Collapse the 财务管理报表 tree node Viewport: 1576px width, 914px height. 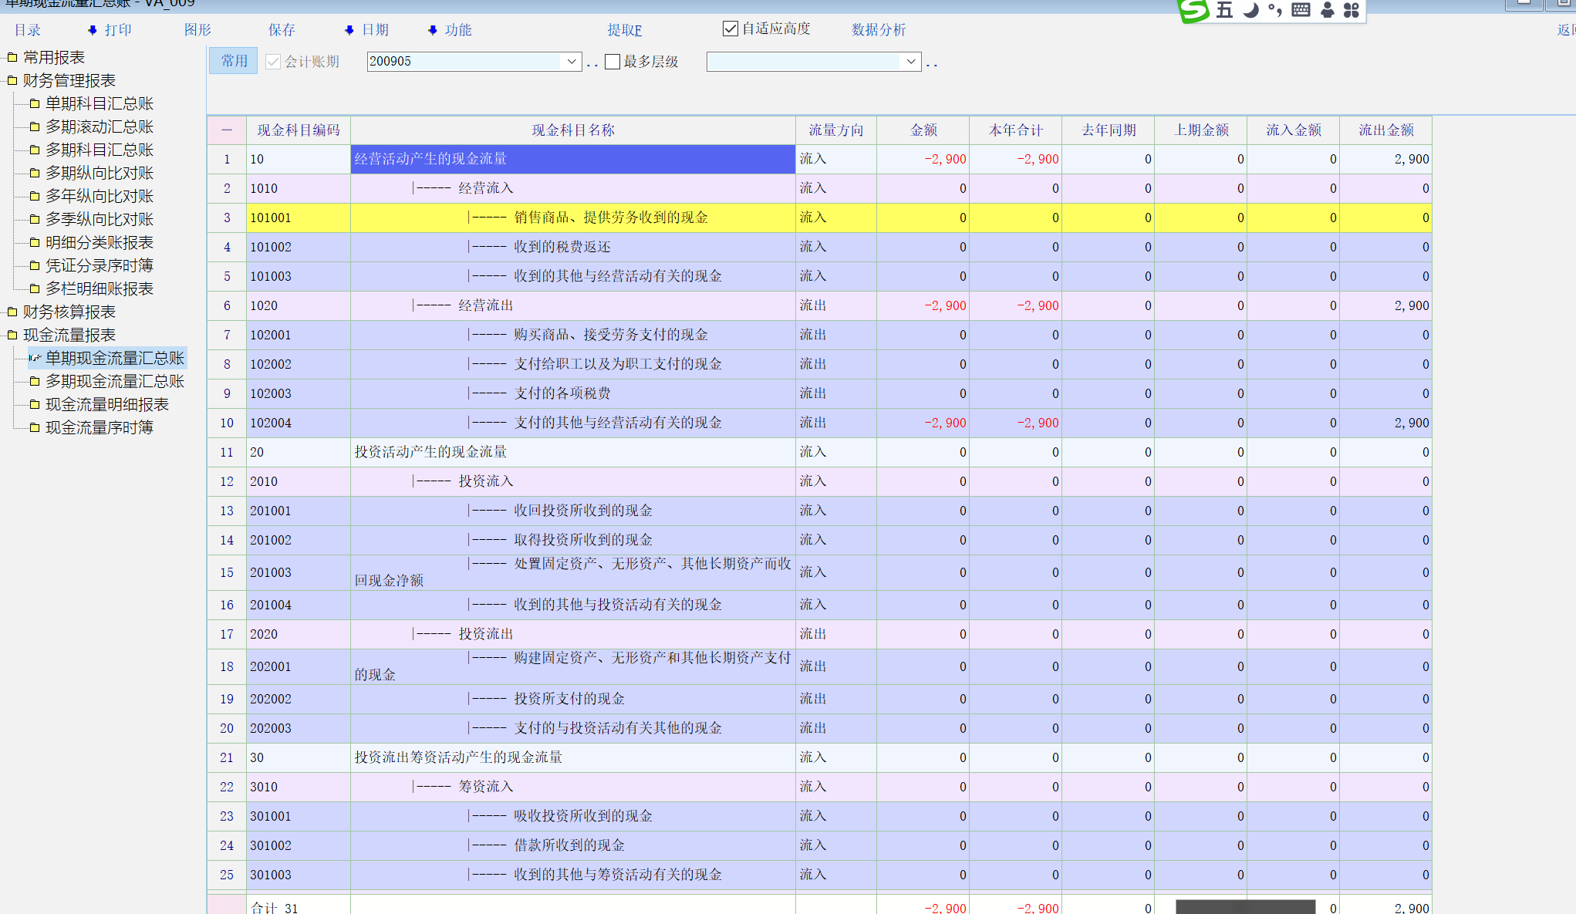(12, 80)
